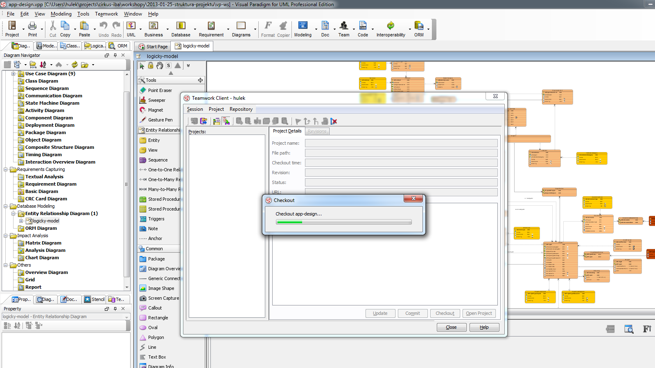This screenshot has height=368, width=655.
Task: Open the Business toolbar icon
Action: coord(154,29)
